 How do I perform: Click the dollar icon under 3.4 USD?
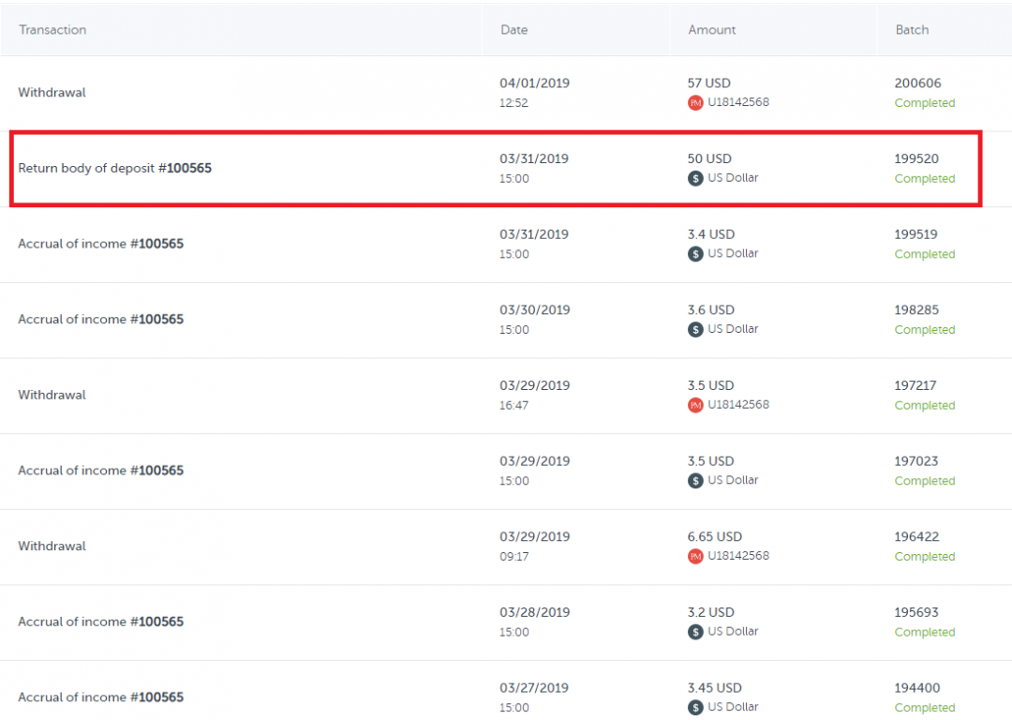coord(695,254)
